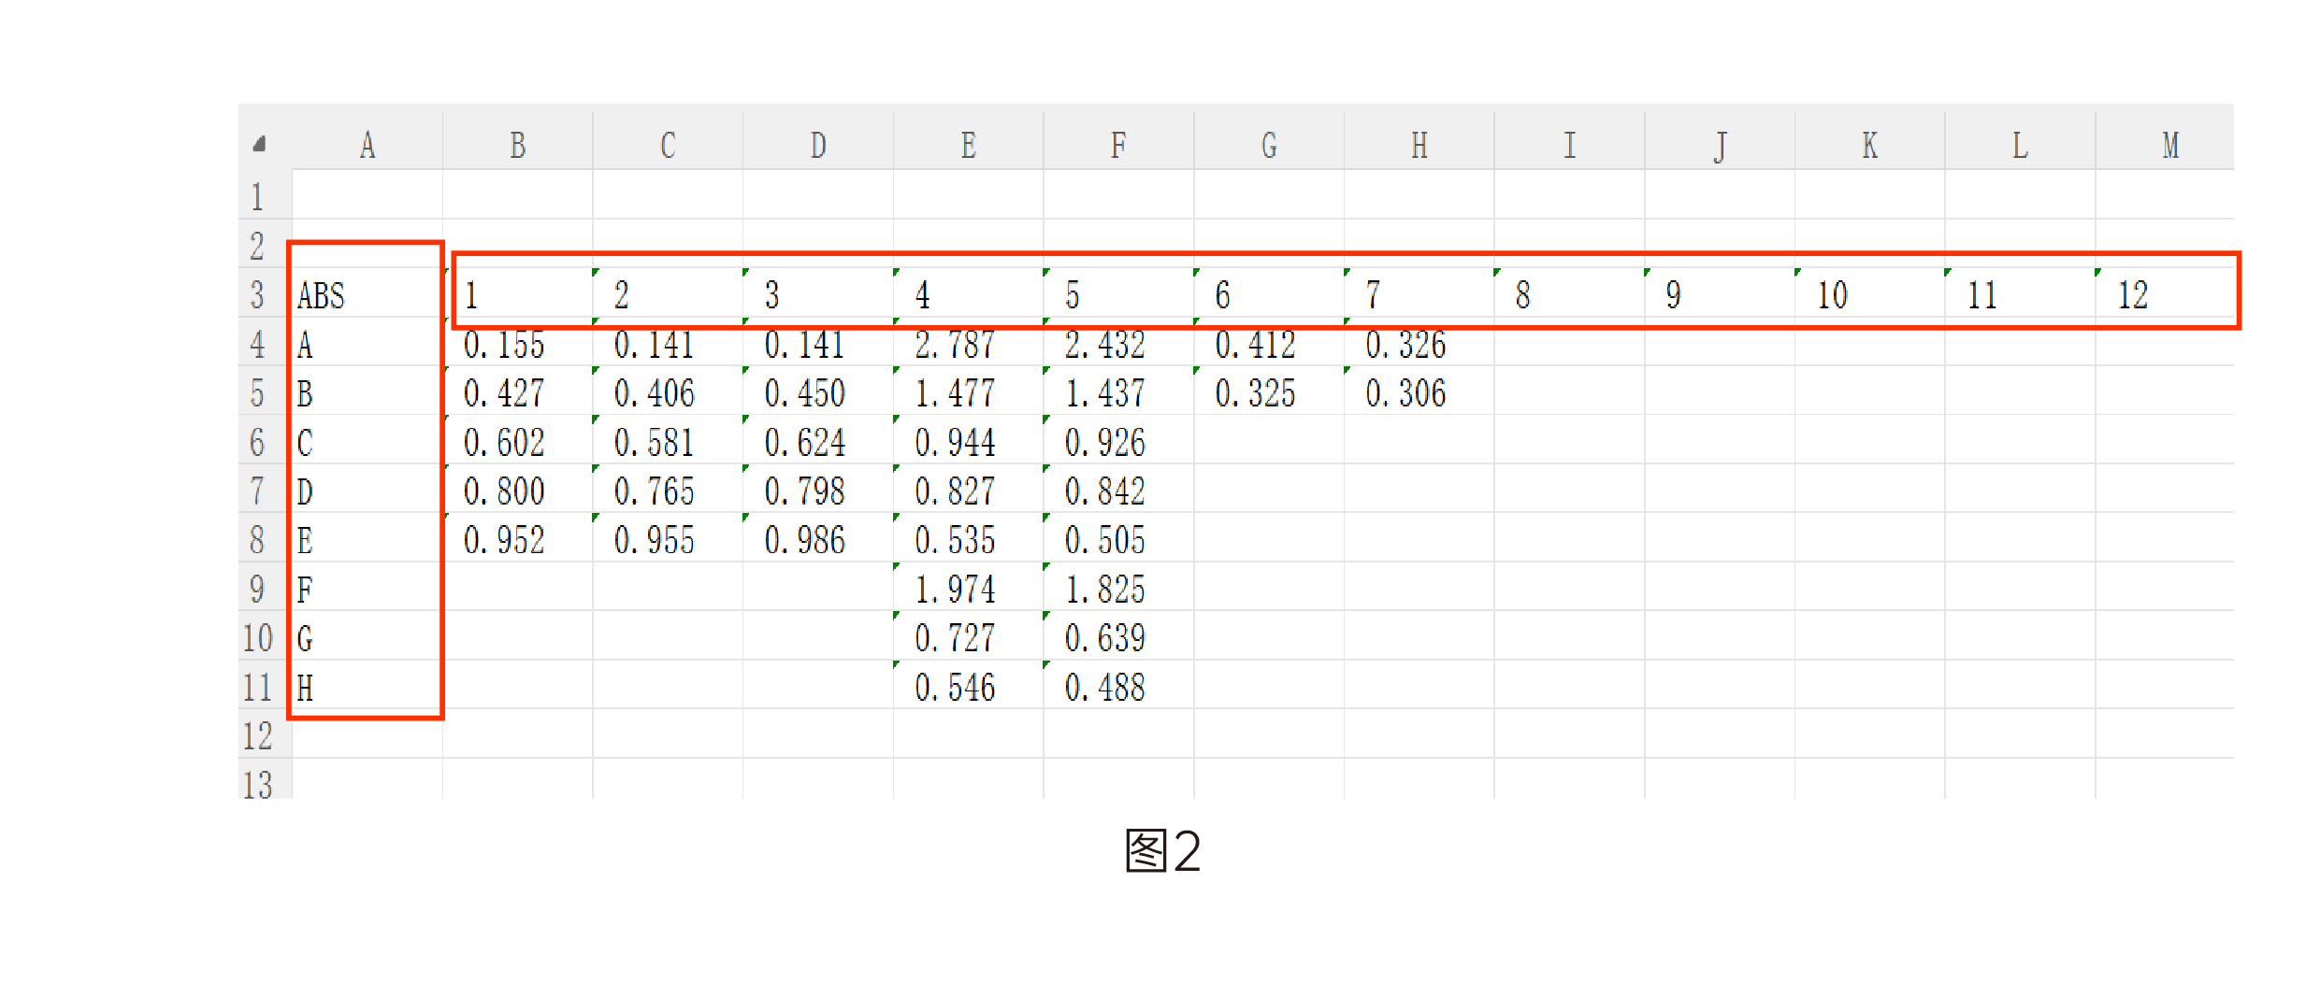Screen dimensions: 2320x982
Task: Click cell containing 0.827
Action: pyautogui.click(x=969, y=489)
